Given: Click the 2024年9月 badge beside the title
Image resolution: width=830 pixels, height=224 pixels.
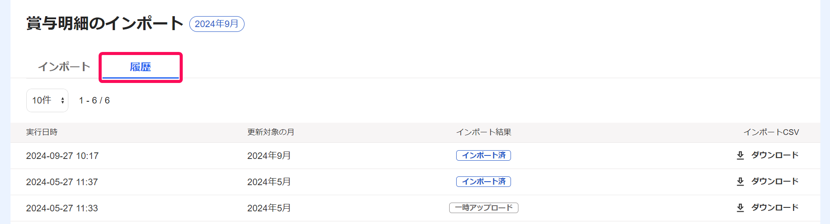Looking at the screenshot, I should pyautogui.click(x=216, y=24).
